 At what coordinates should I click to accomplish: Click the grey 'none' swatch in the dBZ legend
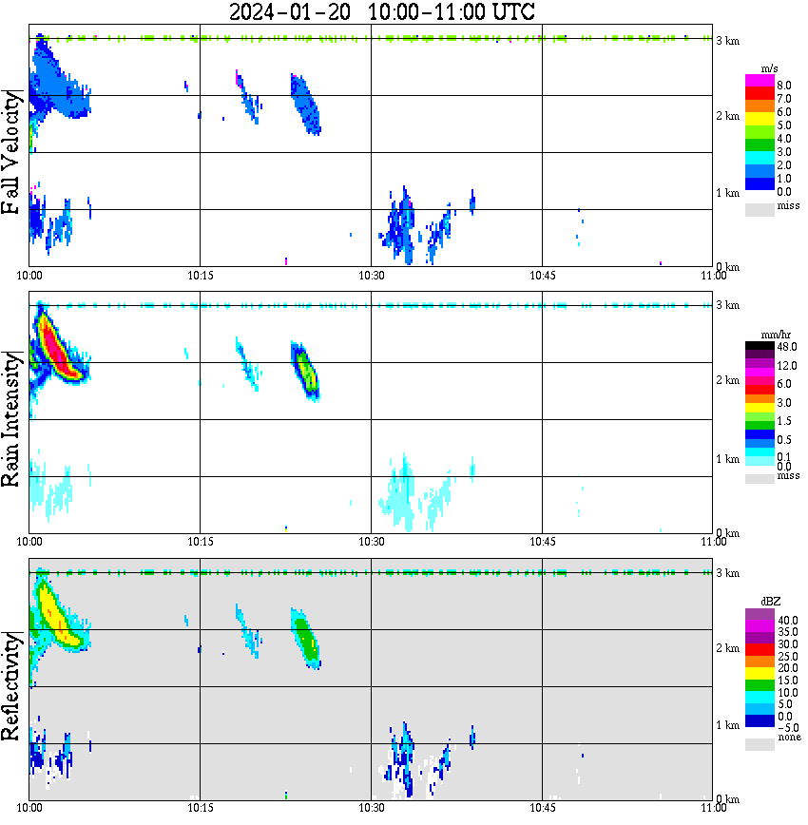760,744
